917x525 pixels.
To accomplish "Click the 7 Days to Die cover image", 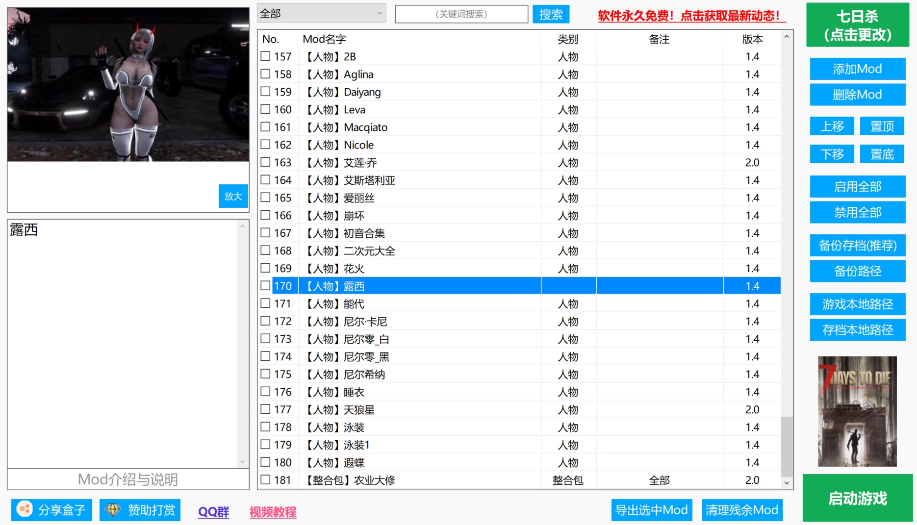I will 857,411.
